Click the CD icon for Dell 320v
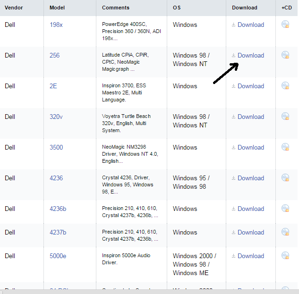The height and width of the screenshot is (294, 299). [x=285, y=117]
